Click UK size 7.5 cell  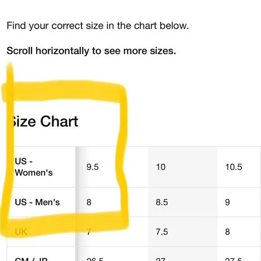[162, 232]
